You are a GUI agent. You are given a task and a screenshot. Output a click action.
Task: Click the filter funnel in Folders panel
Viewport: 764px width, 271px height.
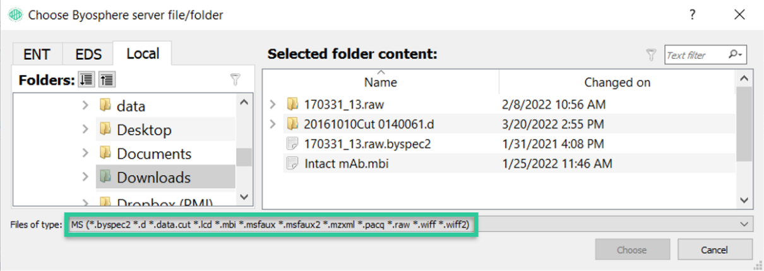click(235, 79)
